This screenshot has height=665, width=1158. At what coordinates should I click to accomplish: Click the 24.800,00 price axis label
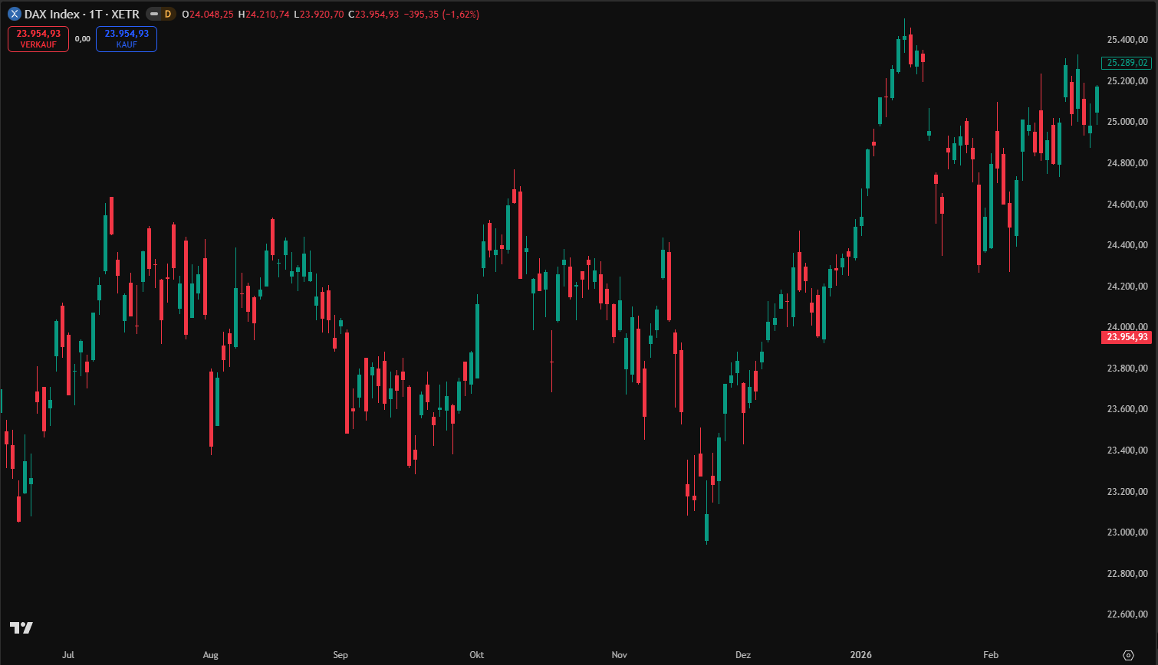pos(1127,163)
